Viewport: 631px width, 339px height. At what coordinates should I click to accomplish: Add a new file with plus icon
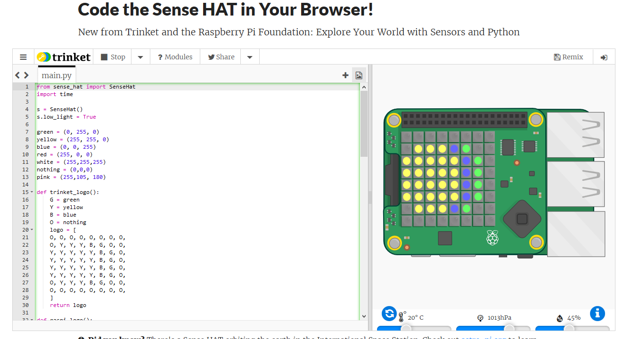345,75
